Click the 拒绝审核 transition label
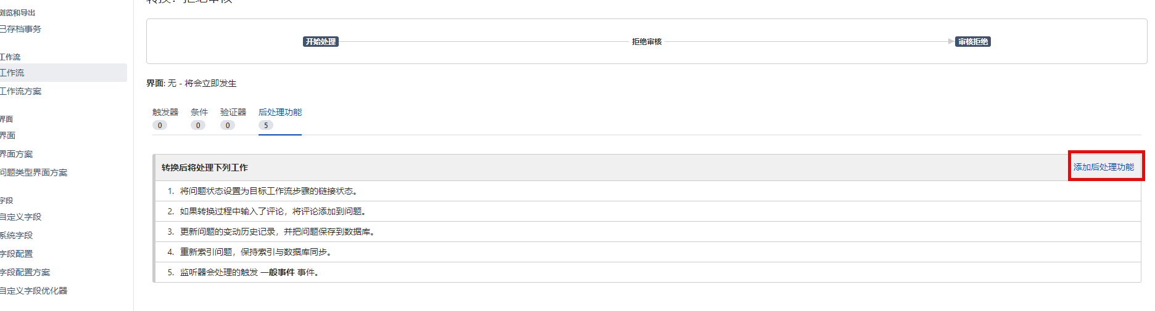Image resolution: width=1155 pixels, height=311 pixels. coord(647,42)
